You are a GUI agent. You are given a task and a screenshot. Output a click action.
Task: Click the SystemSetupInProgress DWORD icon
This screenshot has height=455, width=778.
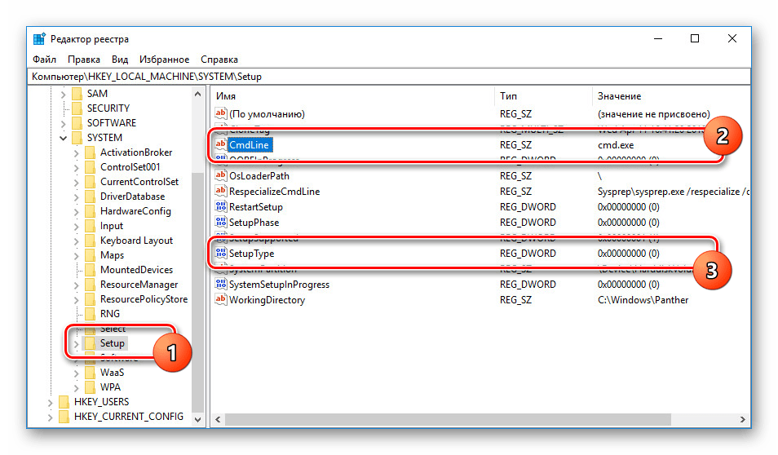coord(220,285)
